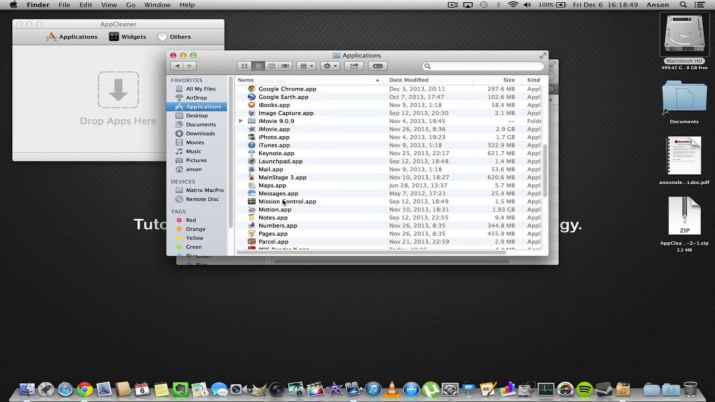Open VLC from the Dock

click(x=392, y=389)
